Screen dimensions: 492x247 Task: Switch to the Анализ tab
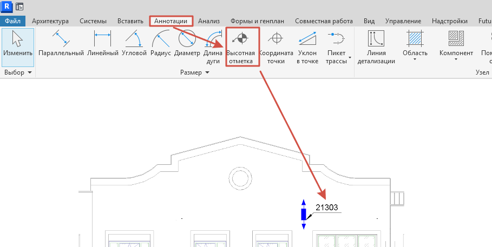pos(209,21)
